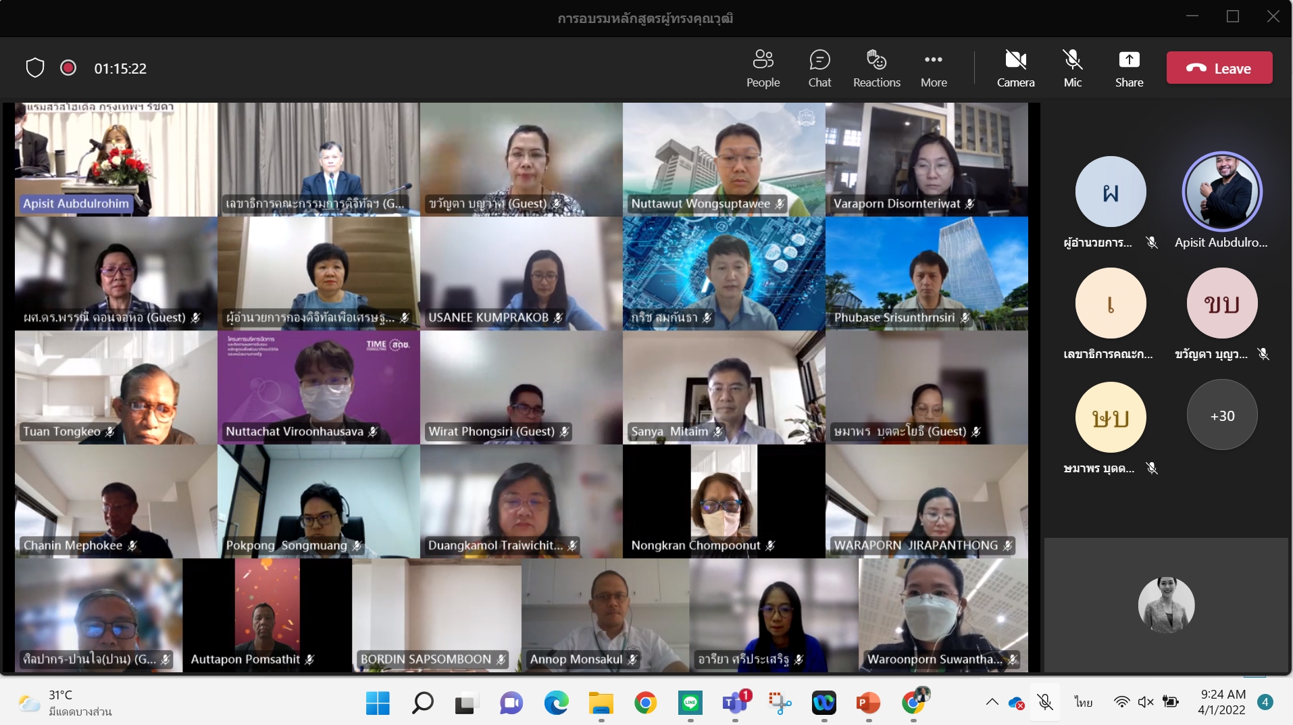Unmute the Mic in meeting toolbar

tap(1072, 68)
